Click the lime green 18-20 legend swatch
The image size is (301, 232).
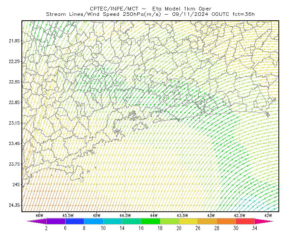click(x=170, y=221)
